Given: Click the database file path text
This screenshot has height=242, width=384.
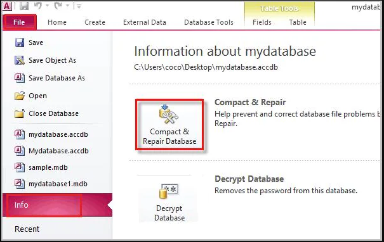Looking at the screenshot, I should pos(206,67).
